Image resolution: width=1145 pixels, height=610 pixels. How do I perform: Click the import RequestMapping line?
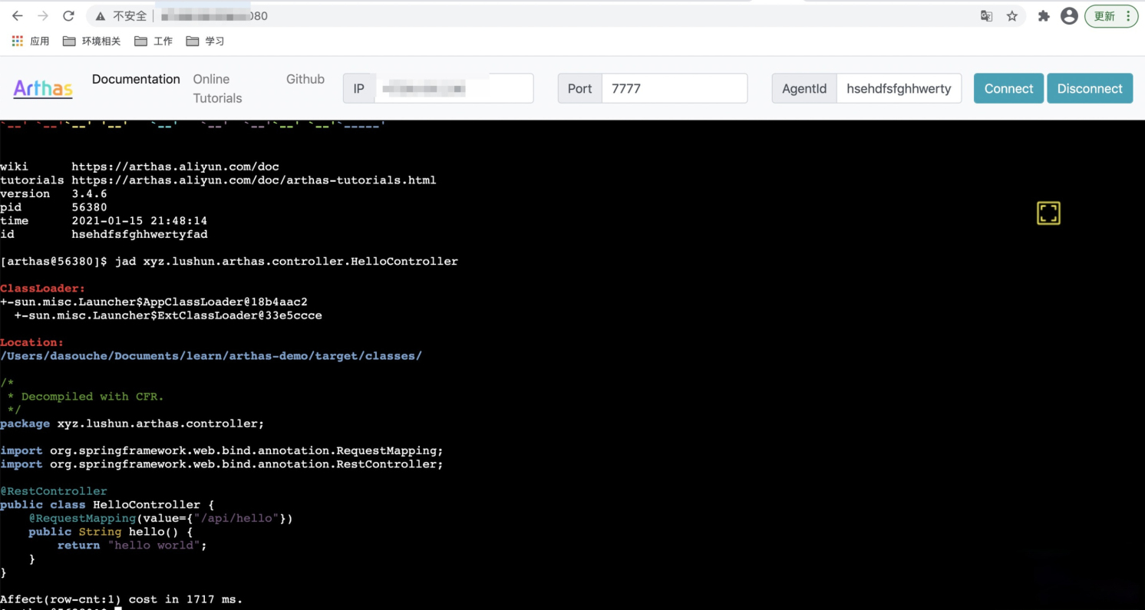(222, 450)
